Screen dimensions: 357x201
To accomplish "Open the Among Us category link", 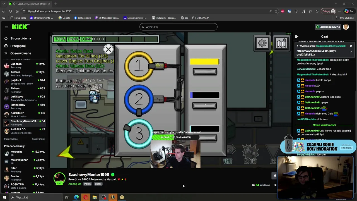I will (x=75, y=184).
